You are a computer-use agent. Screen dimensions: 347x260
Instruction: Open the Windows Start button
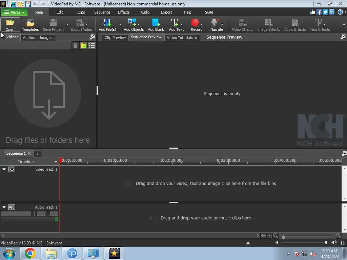coord(9,253)
